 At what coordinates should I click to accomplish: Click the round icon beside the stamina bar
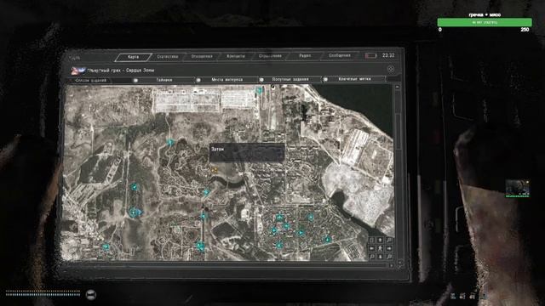[x=91, y=295]
